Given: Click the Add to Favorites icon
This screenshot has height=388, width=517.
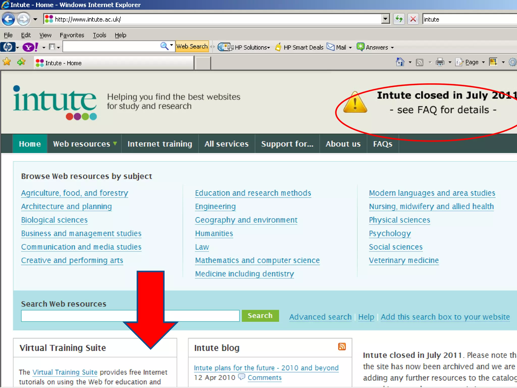Looking at the screenshot, I should click(x=21, y=62).
